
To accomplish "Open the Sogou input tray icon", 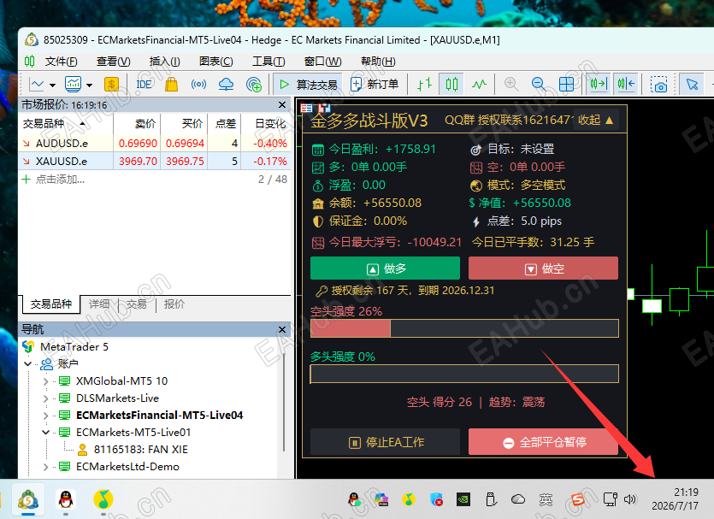I will click(578, 499).
